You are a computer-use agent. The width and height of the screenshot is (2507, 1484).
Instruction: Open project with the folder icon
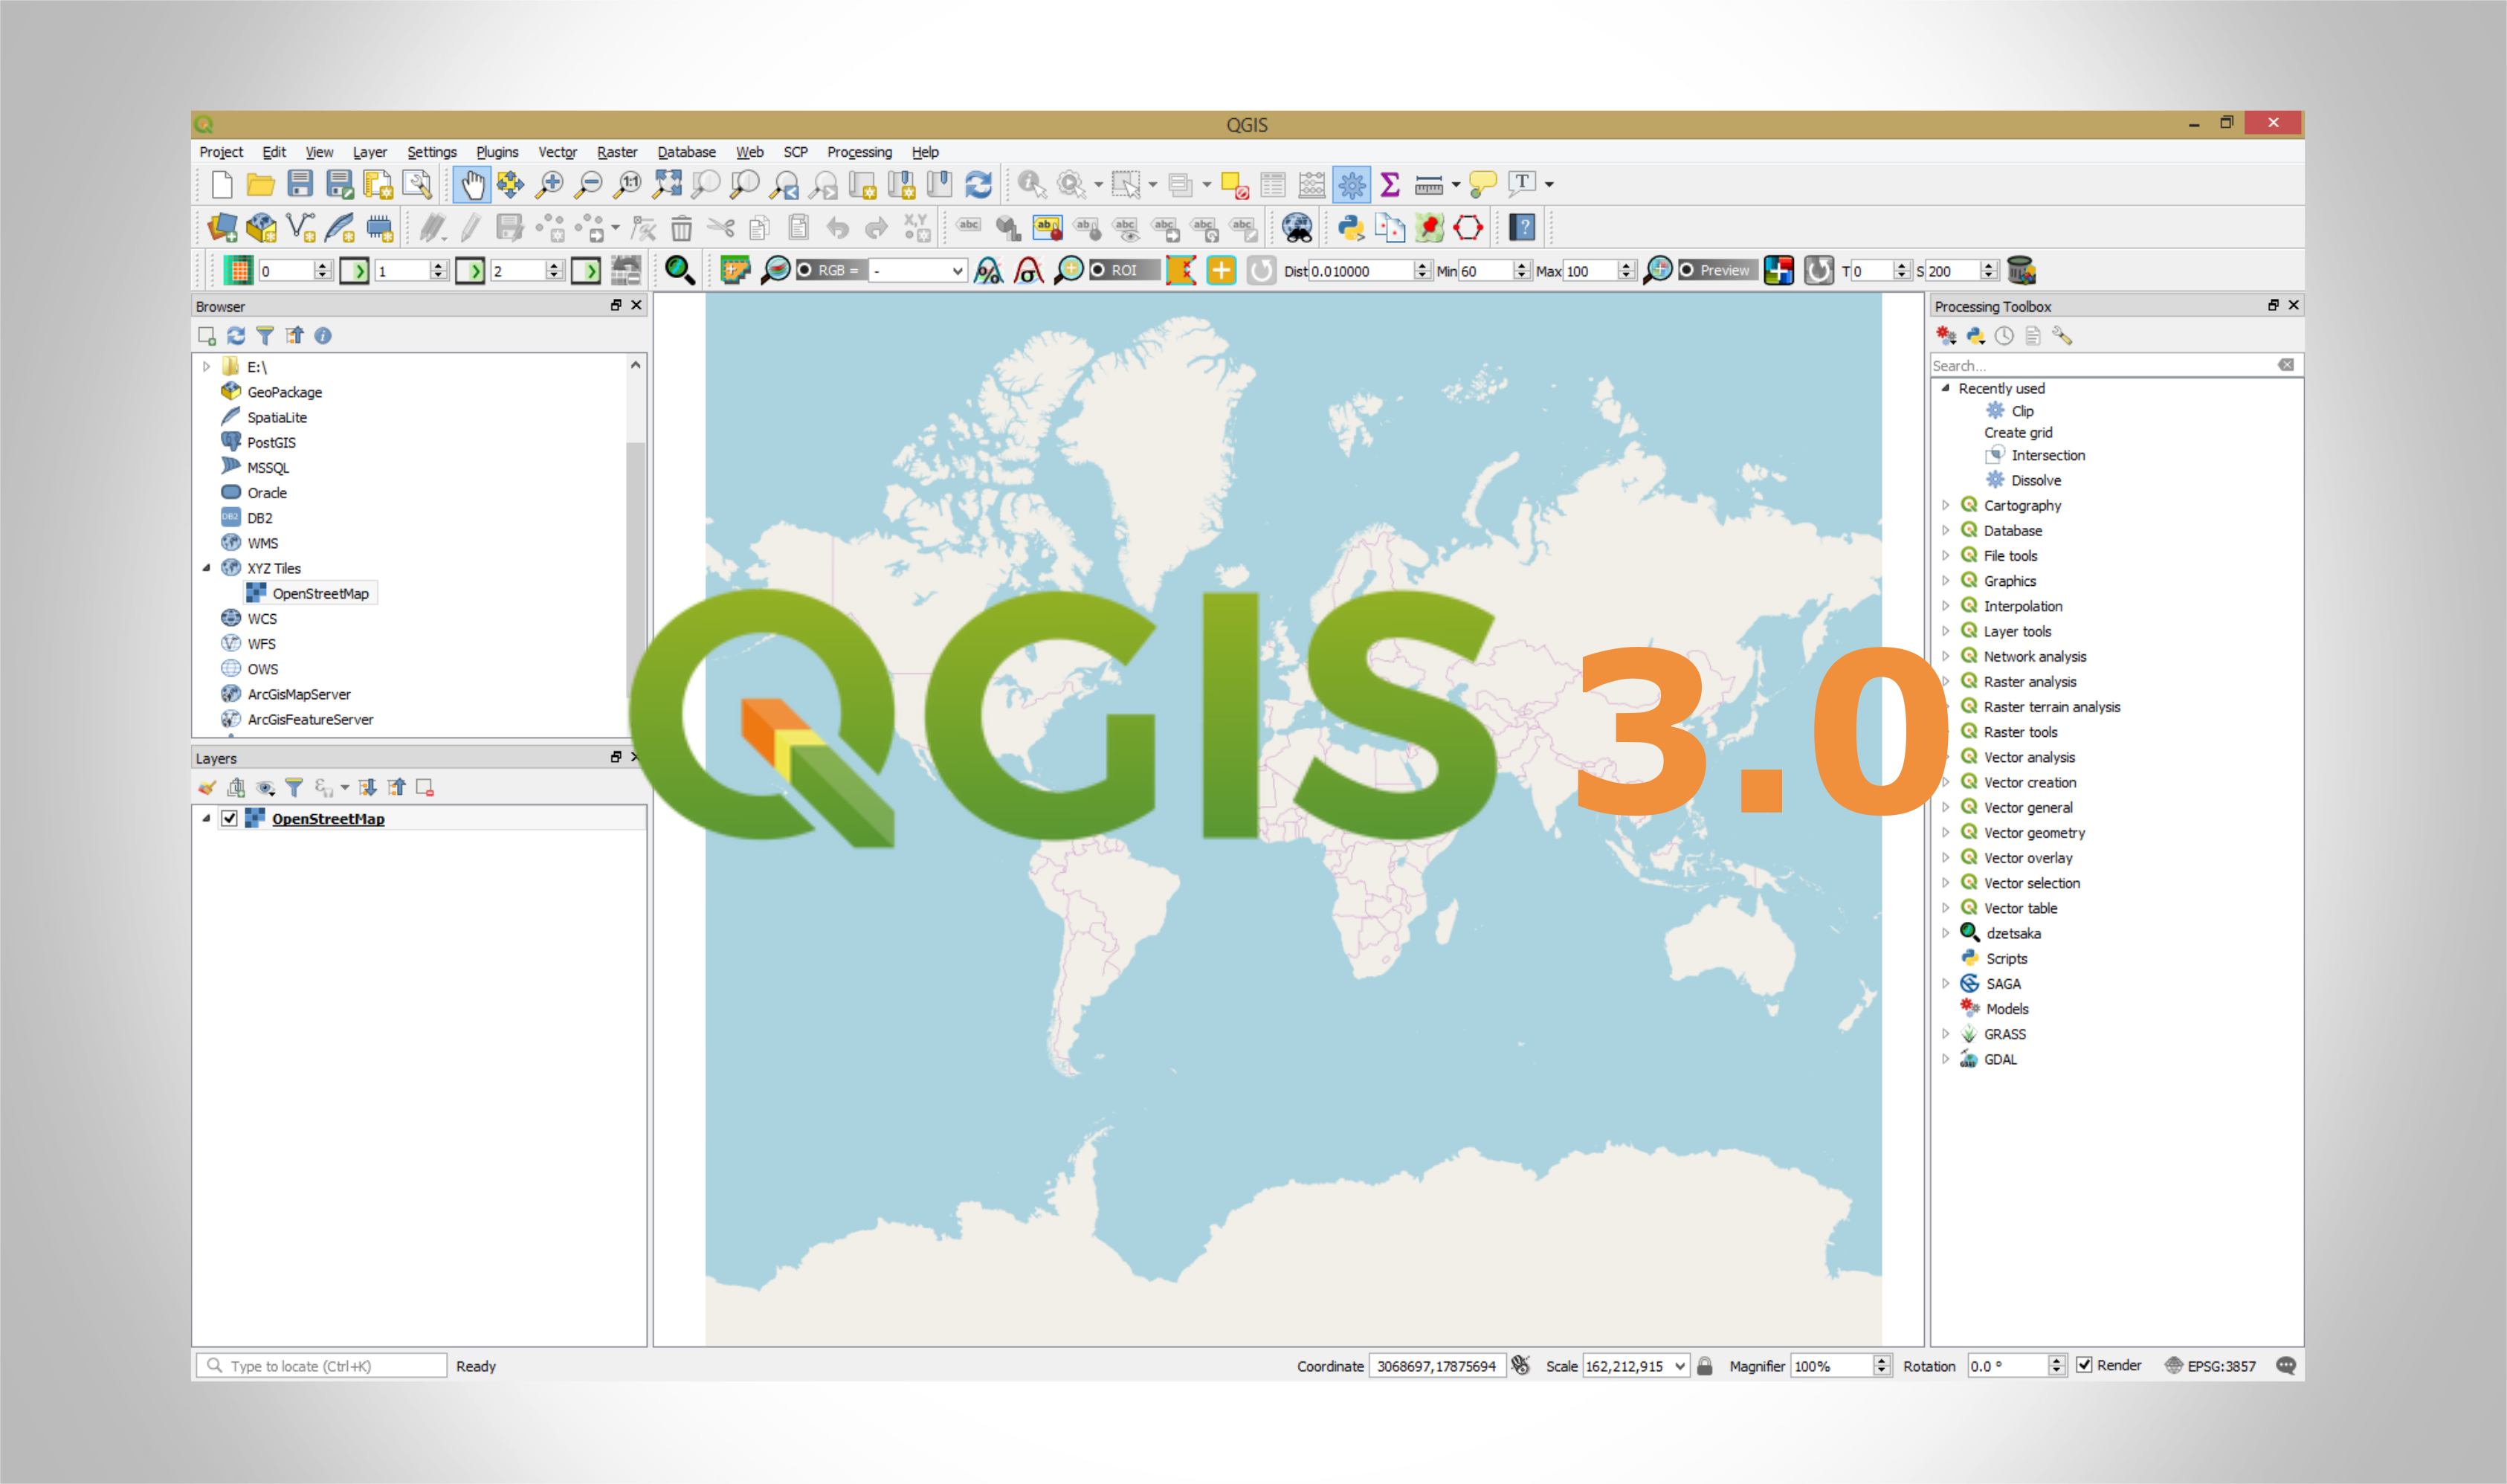pyautogui.click(x=261, y=184)
